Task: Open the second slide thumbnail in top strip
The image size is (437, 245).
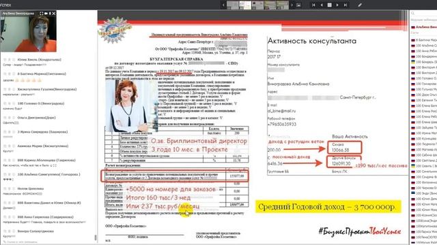Action: point(245,5)
